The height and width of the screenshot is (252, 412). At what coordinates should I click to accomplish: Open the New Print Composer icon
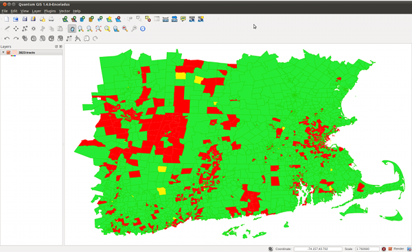pos(43,19)
